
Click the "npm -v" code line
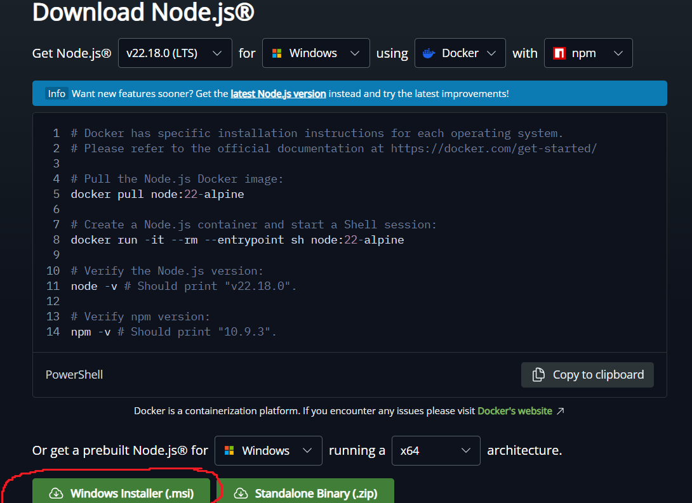coord(173,332)
